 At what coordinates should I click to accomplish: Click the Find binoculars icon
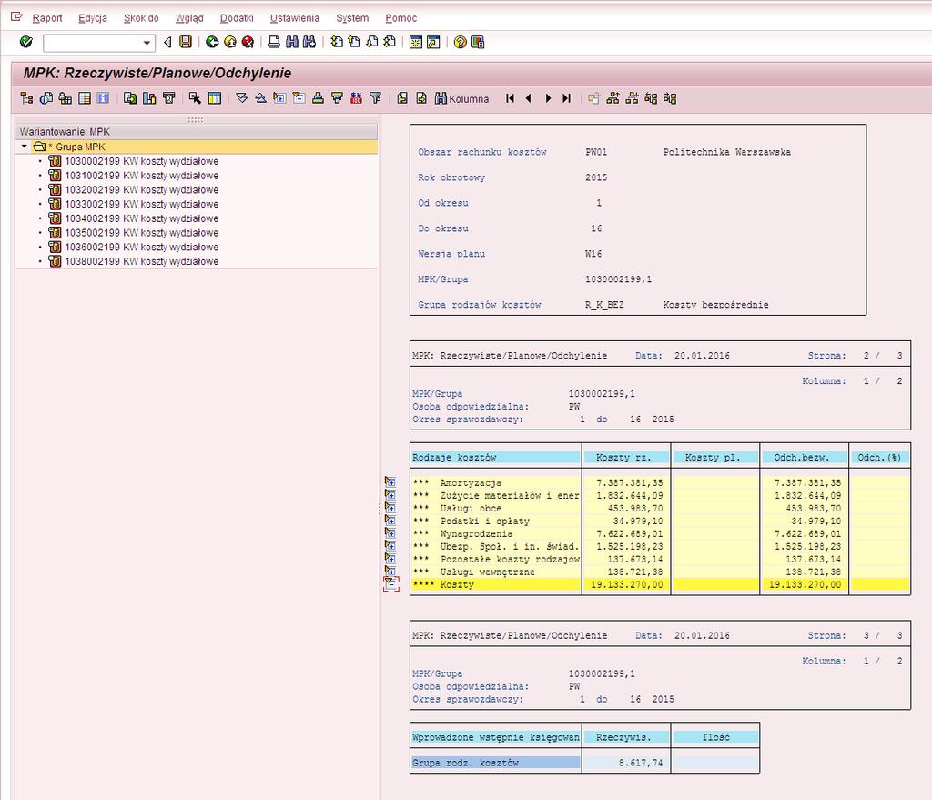pos(292,42)
